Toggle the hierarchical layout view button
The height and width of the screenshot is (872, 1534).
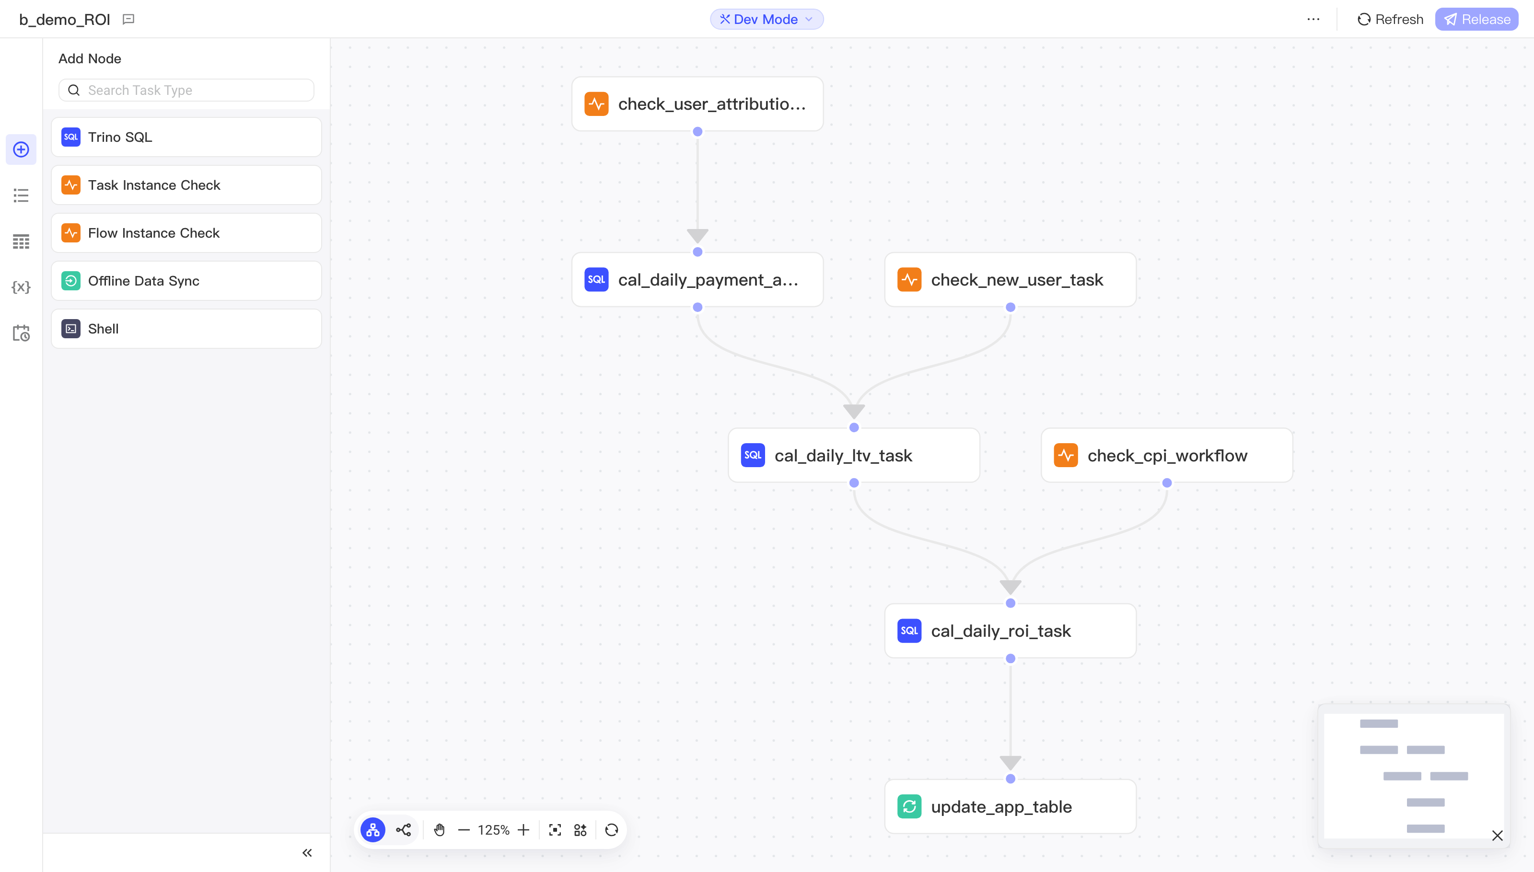pos(373,829)
